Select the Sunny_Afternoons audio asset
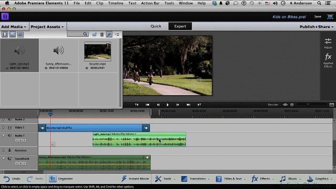This screenshot has width=336, height=189. 58,55
